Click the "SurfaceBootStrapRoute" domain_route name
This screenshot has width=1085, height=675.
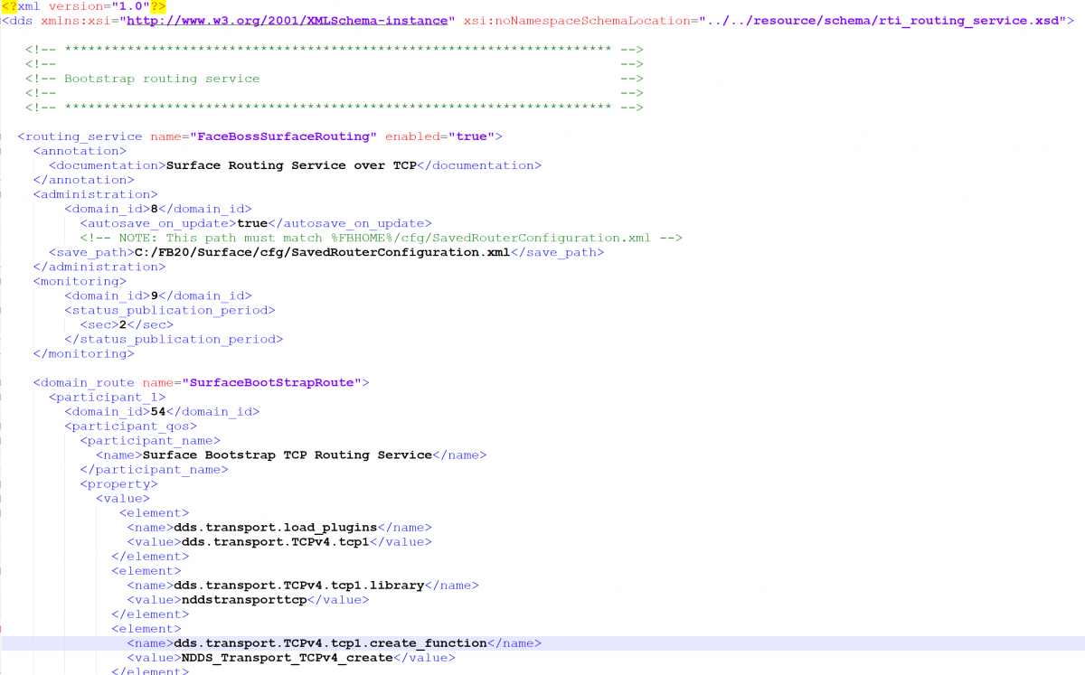coord(271,382)
